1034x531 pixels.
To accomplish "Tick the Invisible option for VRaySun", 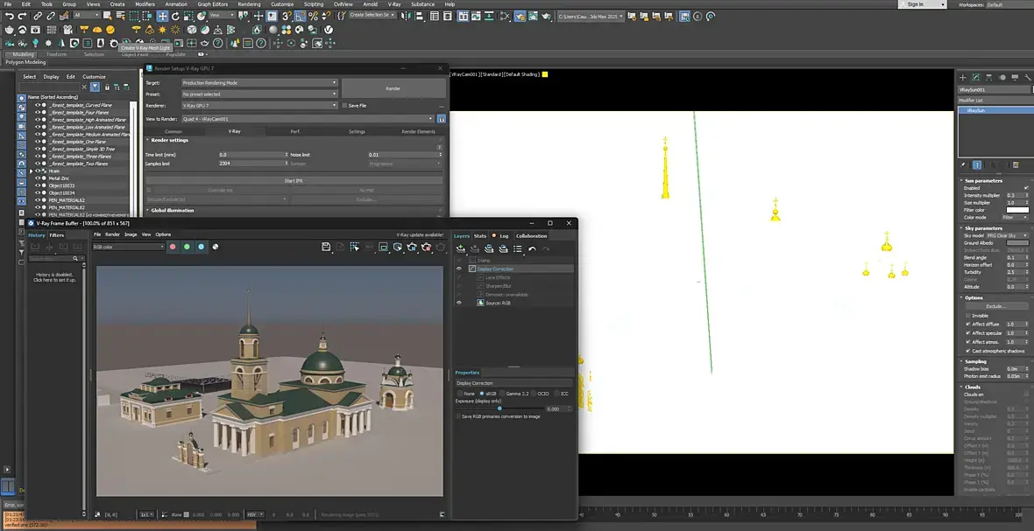I will (967, 316).
